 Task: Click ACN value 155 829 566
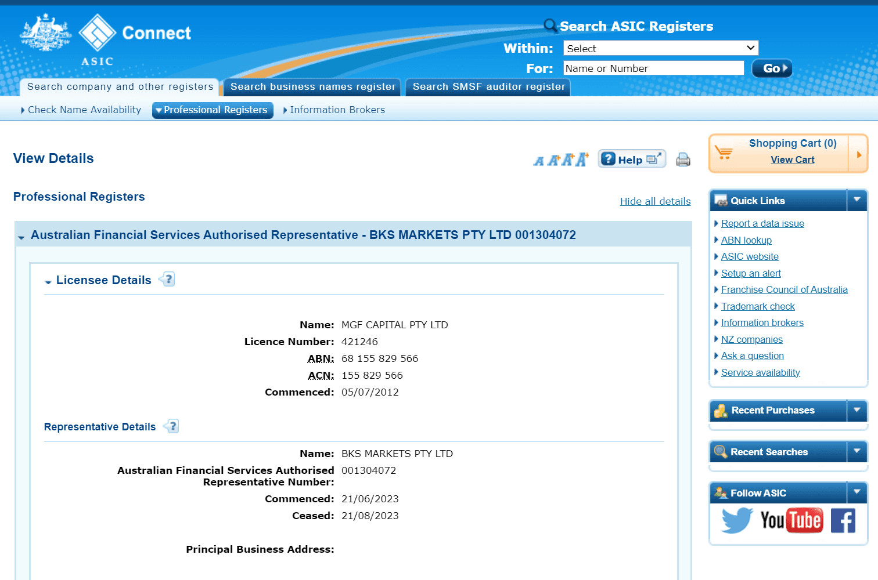coord(372,375)
